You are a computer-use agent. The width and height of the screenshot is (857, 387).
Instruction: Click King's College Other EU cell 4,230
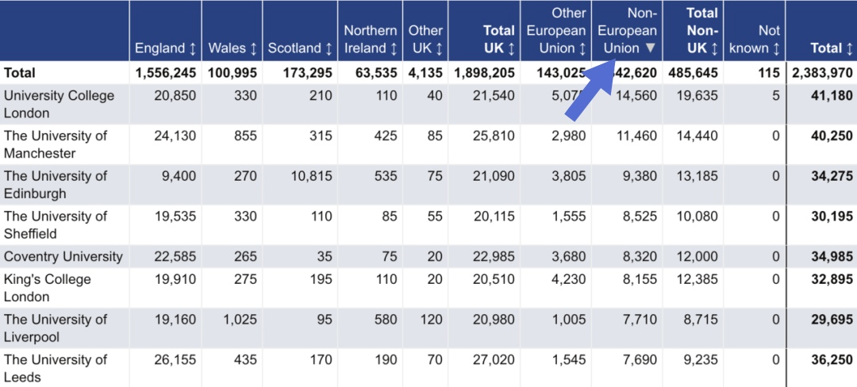click(x=568, y=279)
